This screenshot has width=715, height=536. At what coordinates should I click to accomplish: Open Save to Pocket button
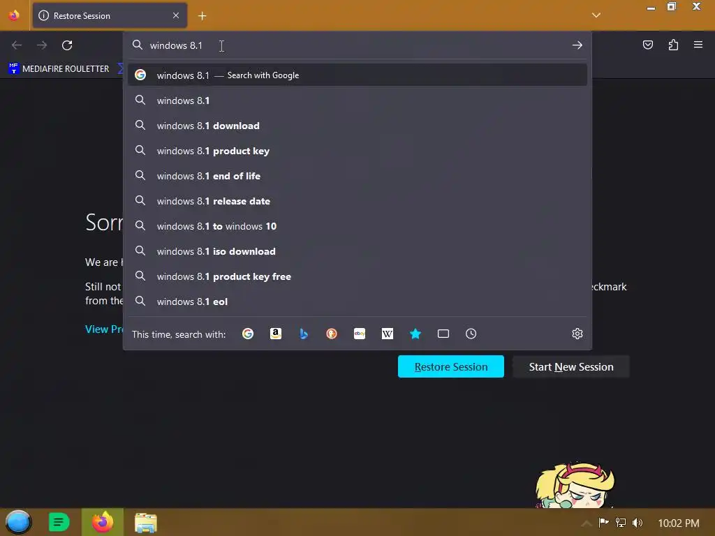pyautogui.click(x=648, y=45)
